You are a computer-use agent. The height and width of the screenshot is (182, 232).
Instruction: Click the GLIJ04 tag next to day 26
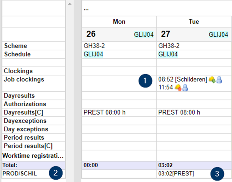coord(144,35)
